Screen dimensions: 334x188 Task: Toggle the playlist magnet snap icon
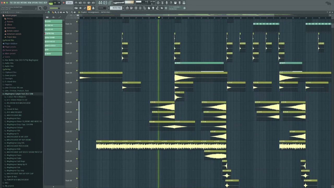(49, 12)
